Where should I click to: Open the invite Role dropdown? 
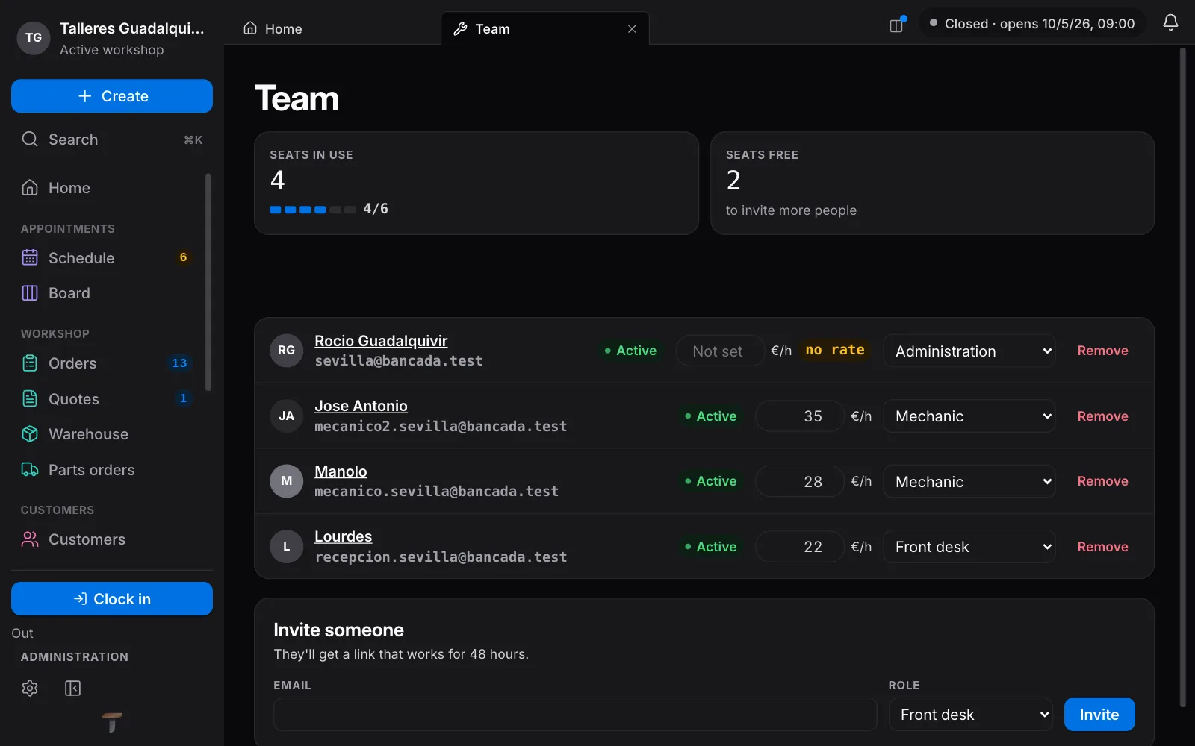point(971,715)
